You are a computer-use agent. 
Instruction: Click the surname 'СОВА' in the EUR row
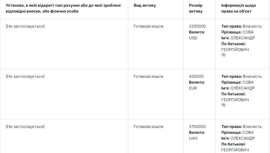coord(248,82)
